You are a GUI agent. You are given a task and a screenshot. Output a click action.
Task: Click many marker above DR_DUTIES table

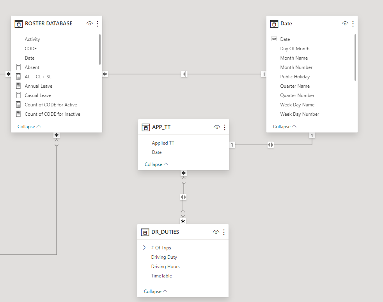(183, 221)
